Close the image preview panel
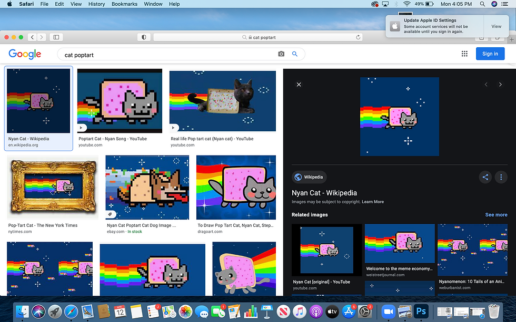 [299, 85]
